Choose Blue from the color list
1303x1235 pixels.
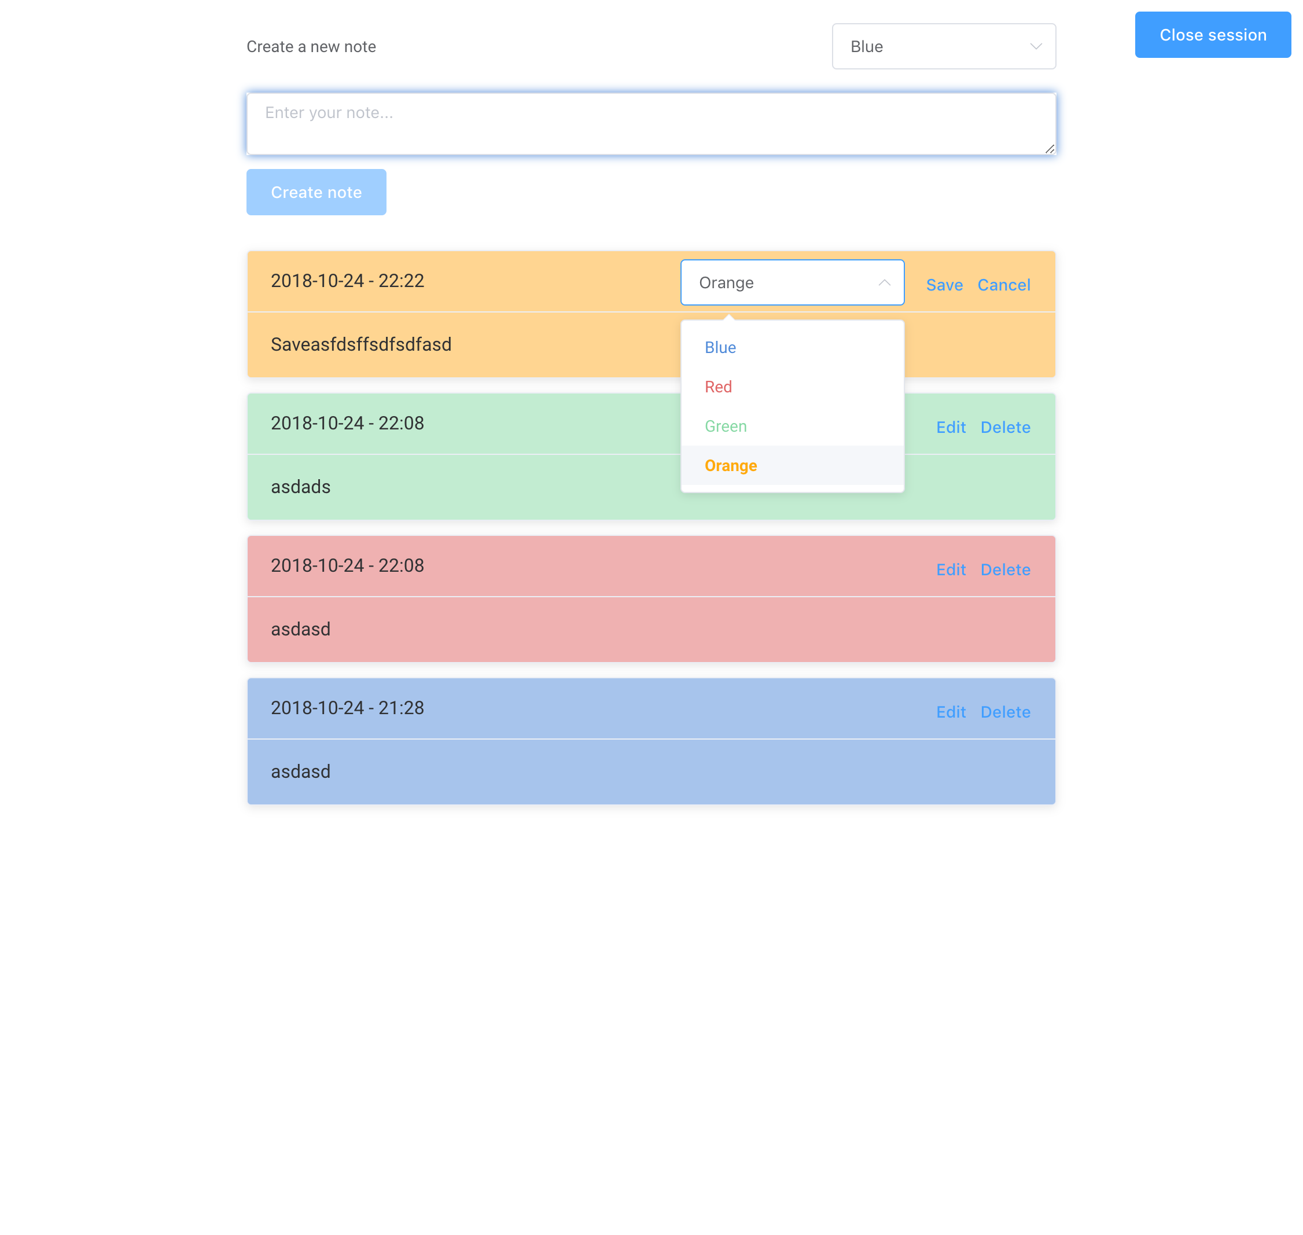pyautogui.click(x=792, y=348)
